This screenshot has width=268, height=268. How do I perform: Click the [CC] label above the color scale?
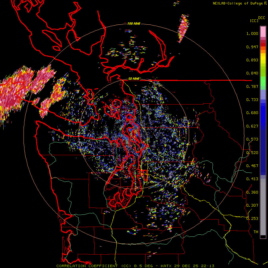click(254, 21)
